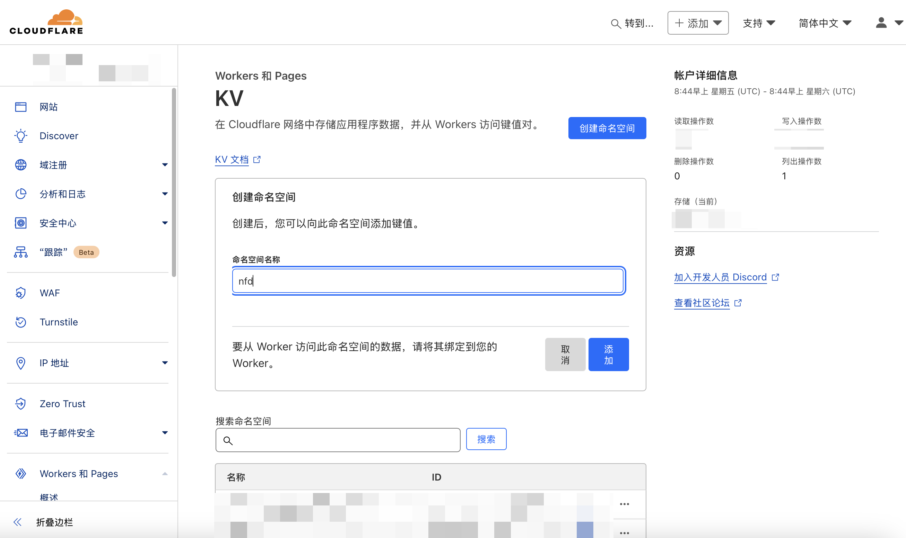Change language via 简体中文 dropdown
The image size is (906, 538).
[x=825, y=23]
